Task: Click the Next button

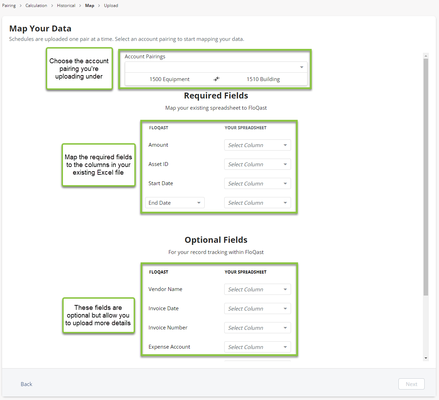Action: tap(411, 384)
